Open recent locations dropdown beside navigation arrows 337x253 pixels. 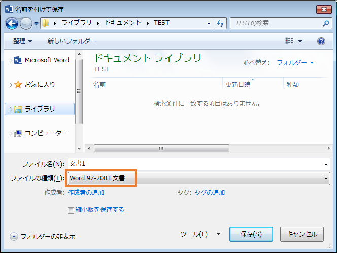pyautogui.click(x=37, y=24)
